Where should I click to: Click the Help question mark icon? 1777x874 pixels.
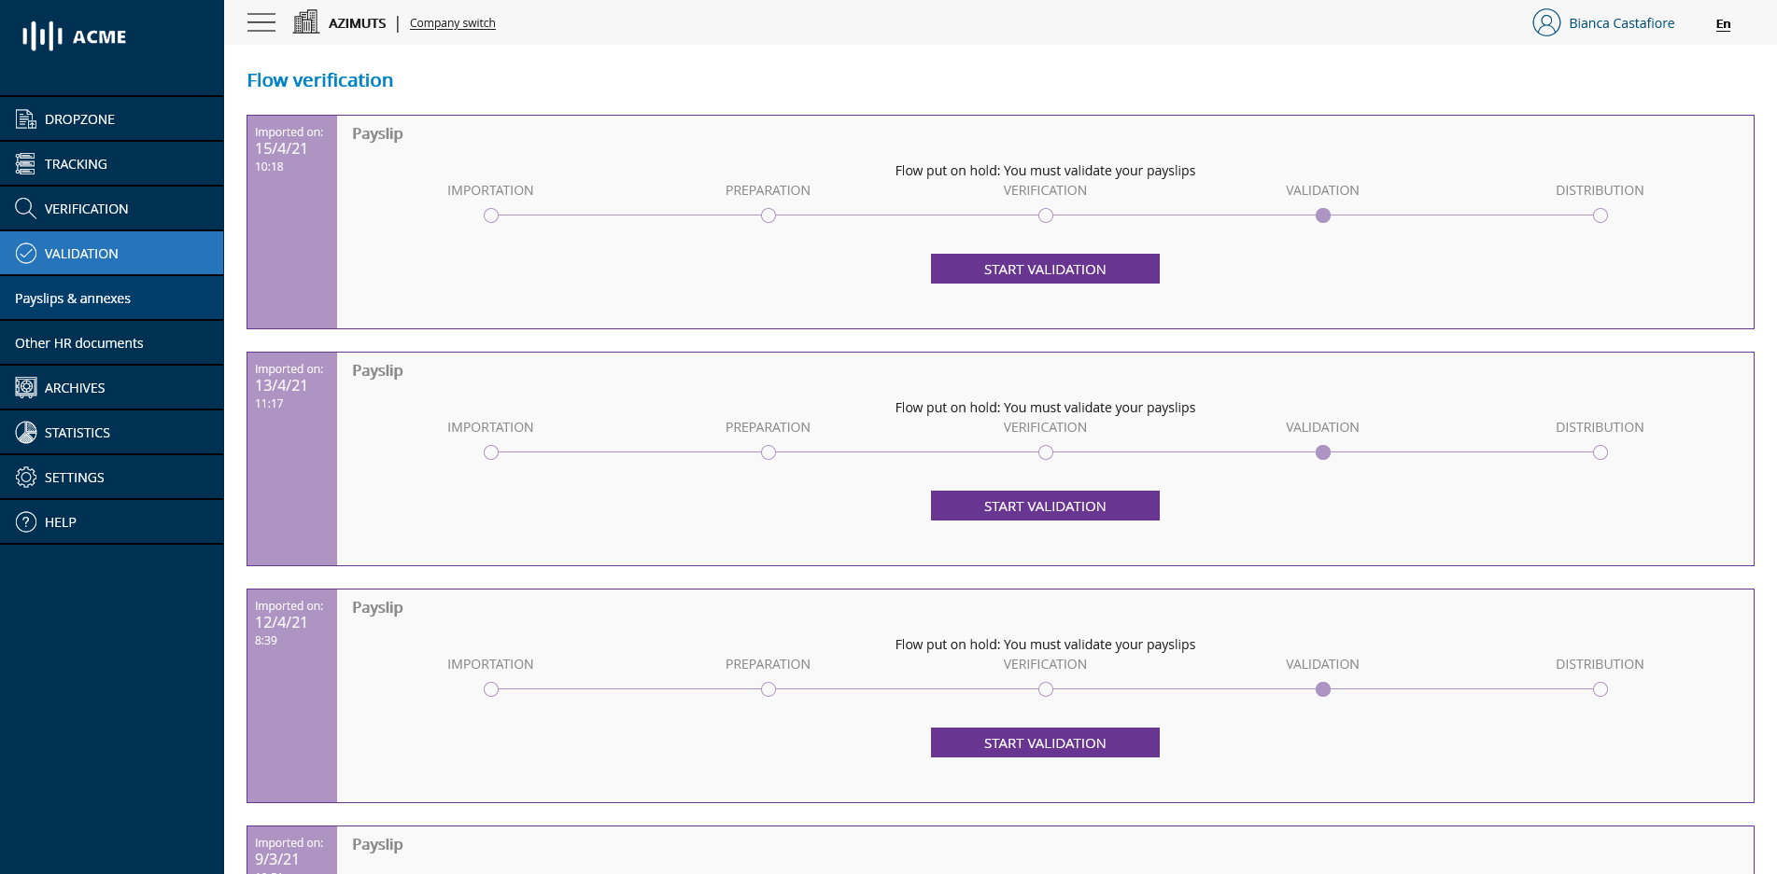pos(25,521)
